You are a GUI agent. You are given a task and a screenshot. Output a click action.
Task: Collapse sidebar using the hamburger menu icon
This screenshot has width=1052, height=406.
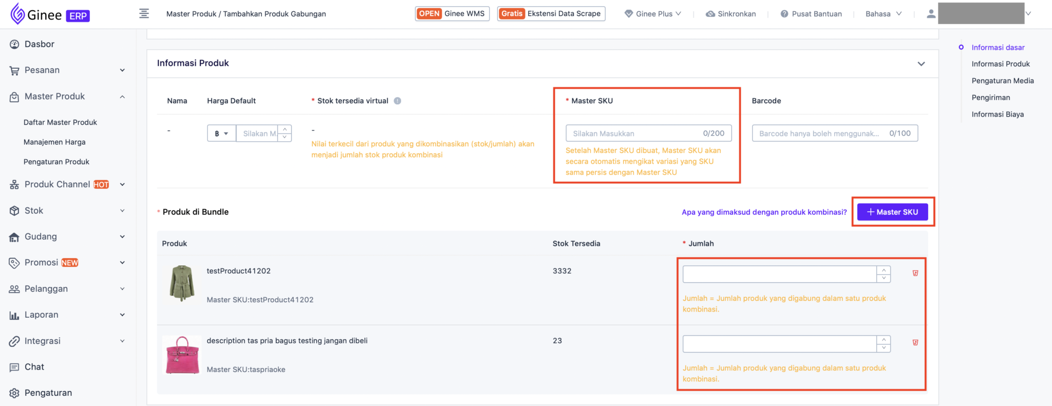point(144,14)
